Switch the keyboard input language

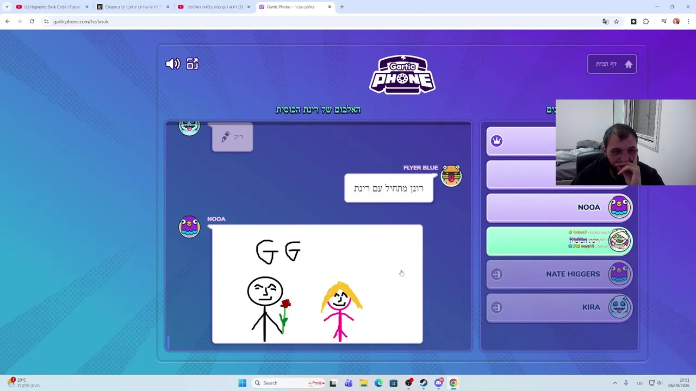[638, 383]
